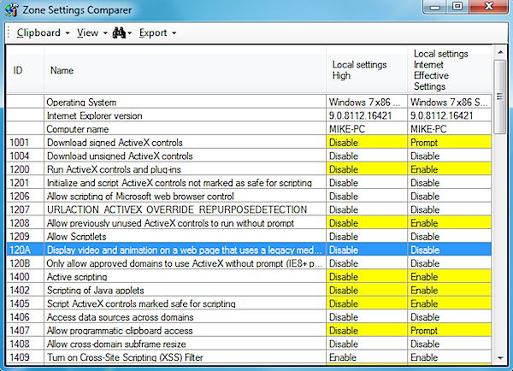The width and height of the screenshot is (513, 371).
Task: Click the binoculars find icon
Action: pyautogui.click(x=119, y=32)
